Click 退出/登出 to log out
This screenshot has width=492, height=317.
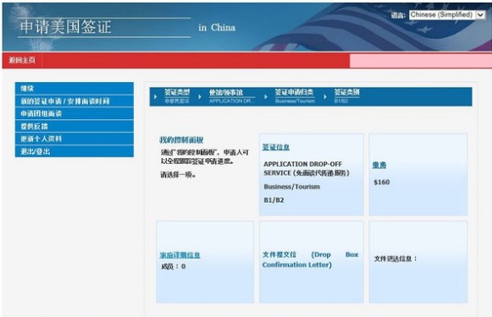[75, 151]
